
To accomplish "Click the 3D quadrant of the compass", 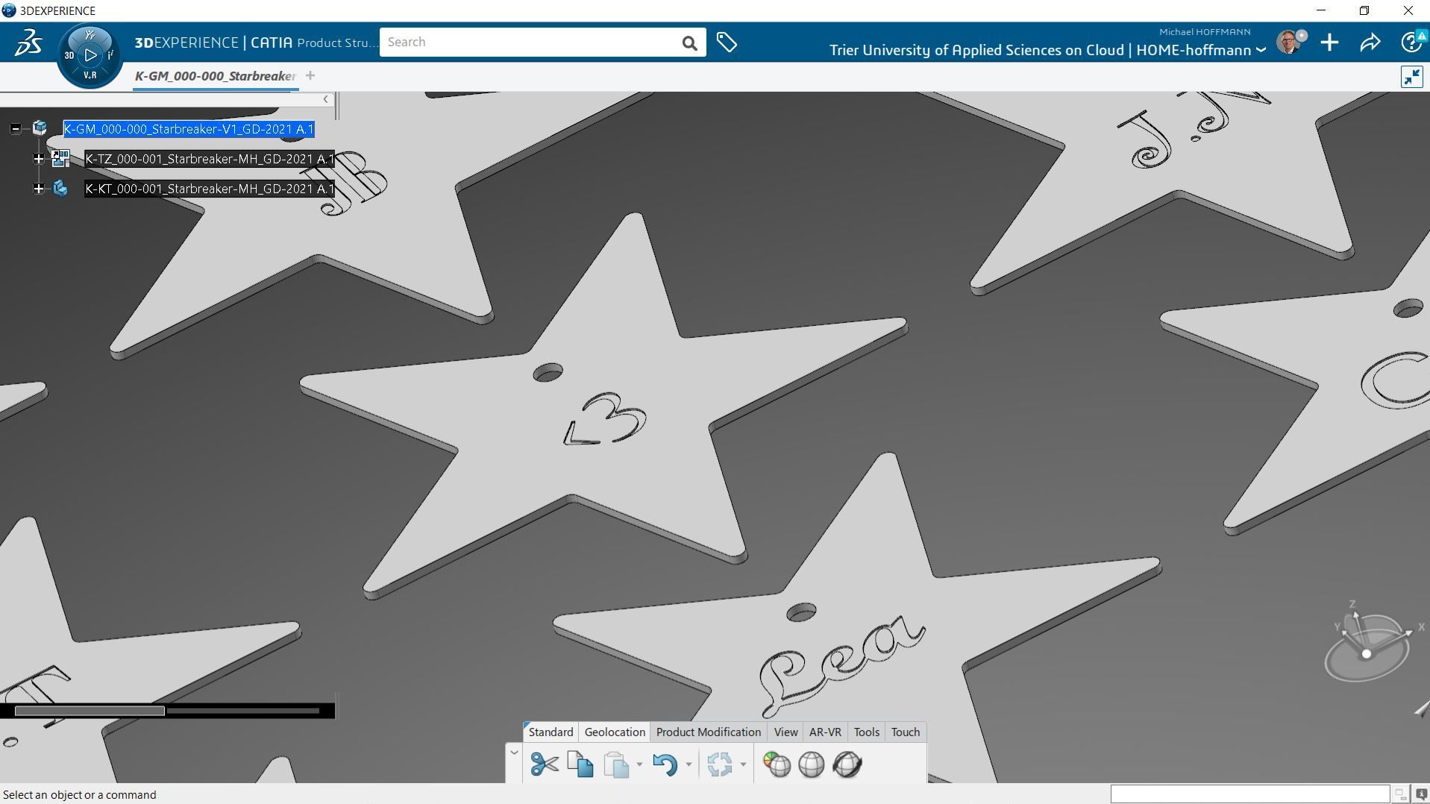I will tap(69, 55).
